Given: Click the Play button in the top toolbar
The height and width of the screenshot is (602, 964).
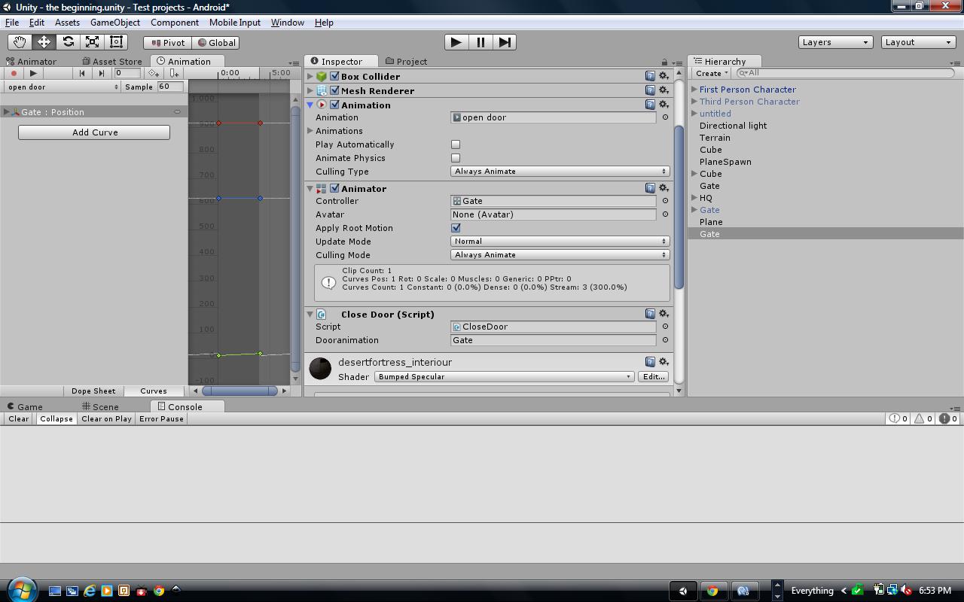Looking at the screenshot, I should [x=456, y=42].
